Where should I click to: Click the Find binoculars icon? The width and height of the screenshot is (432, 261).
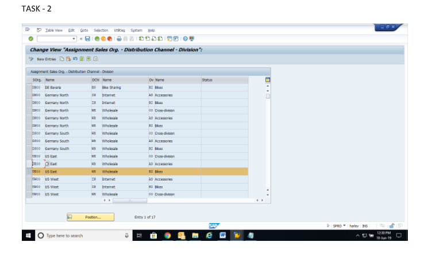125,39
